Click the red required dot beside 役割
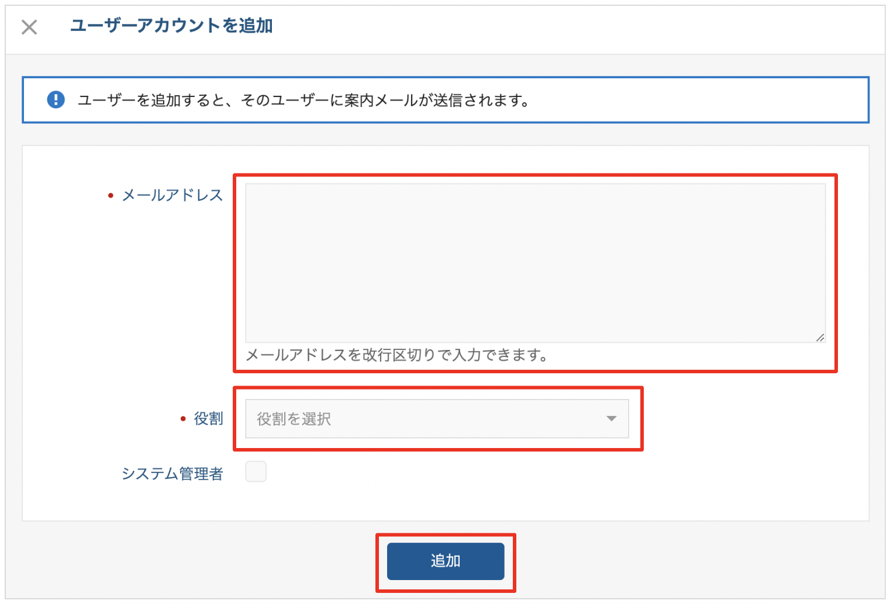Image resolution: width=890 pixels, height=604 pixels. [x=183, y=419]
